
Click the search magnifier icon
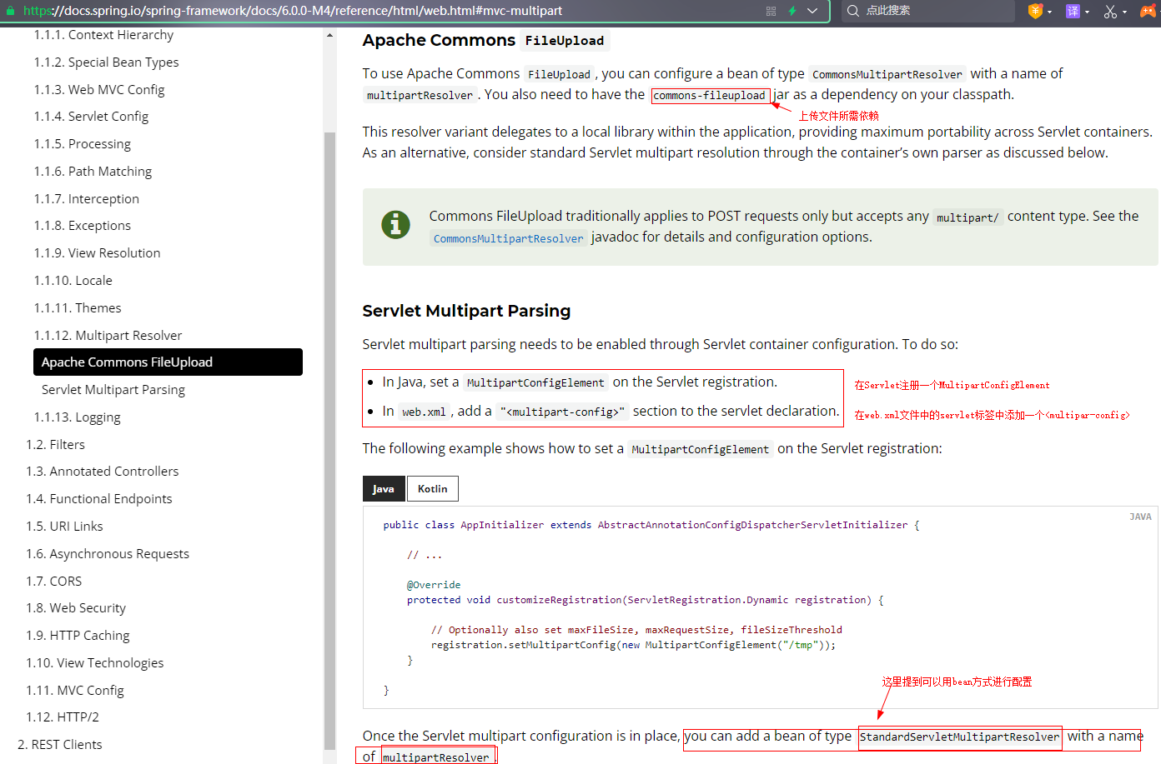tap(853, 11)
